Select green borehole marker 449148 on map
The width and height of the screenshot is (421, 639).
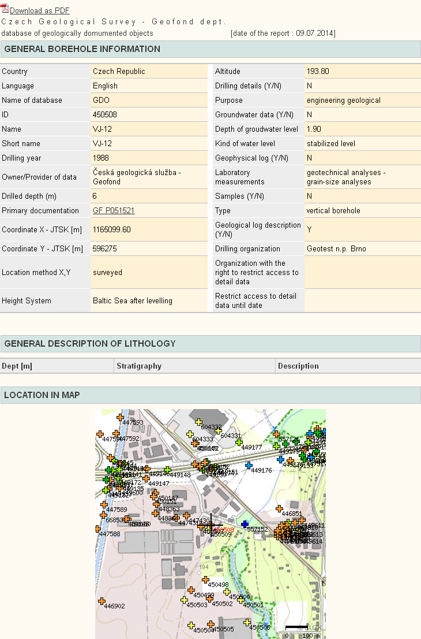tap(167, 470)
